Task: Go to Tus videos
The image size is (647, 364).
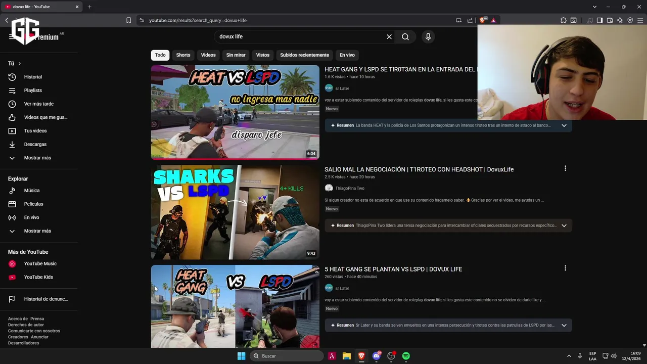Action: pos(35,131)
